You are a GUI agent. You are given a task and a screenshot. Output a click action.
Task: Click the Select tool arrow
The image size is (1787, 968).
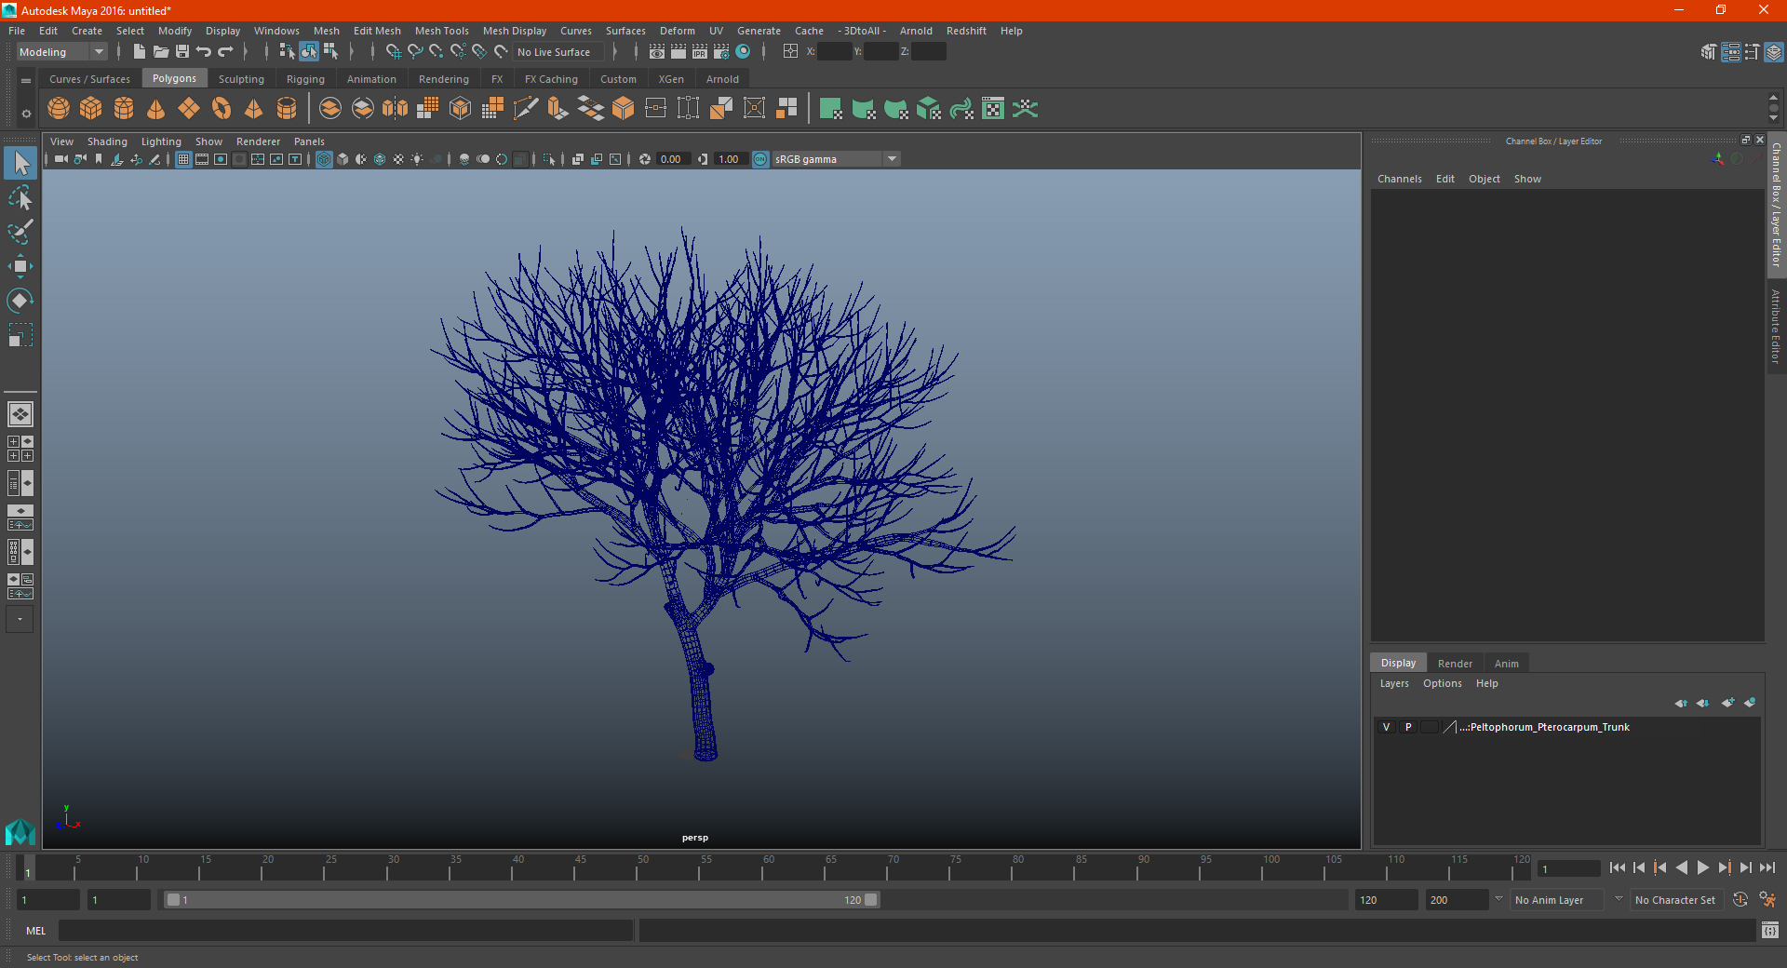[20, 163]
